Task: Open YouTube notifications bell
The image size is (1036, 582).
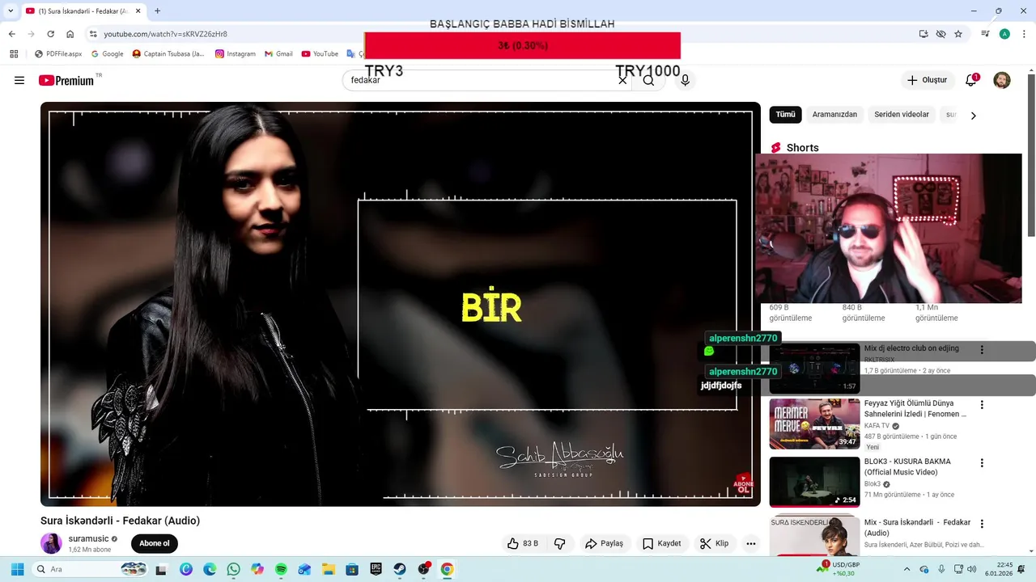Action: pyautogui.click(x=970, y=80)
